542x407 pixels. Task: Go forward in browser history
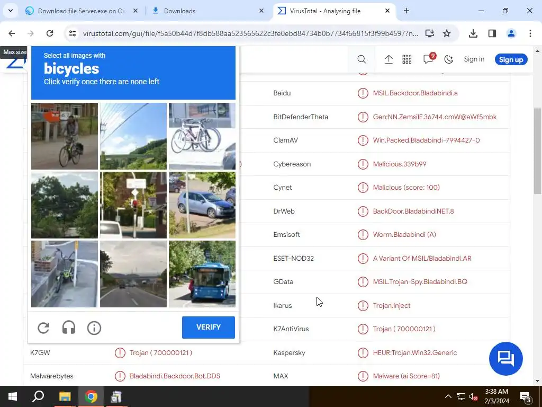(x=31, y=33)
